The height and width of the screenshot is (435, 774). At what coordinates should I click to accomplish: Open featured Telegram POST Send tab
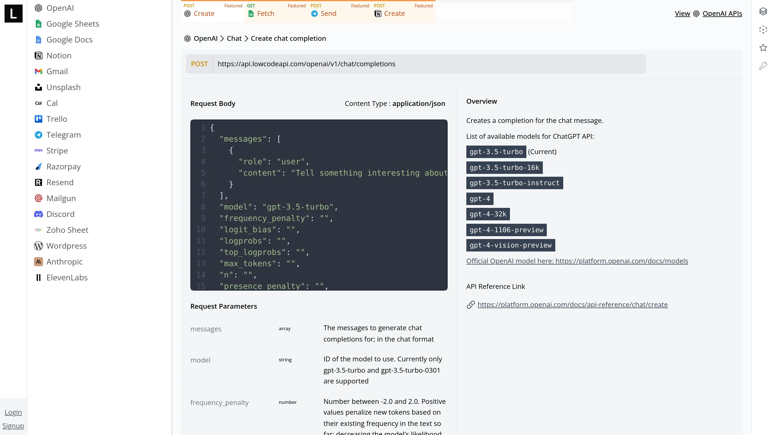coord(340,11)
